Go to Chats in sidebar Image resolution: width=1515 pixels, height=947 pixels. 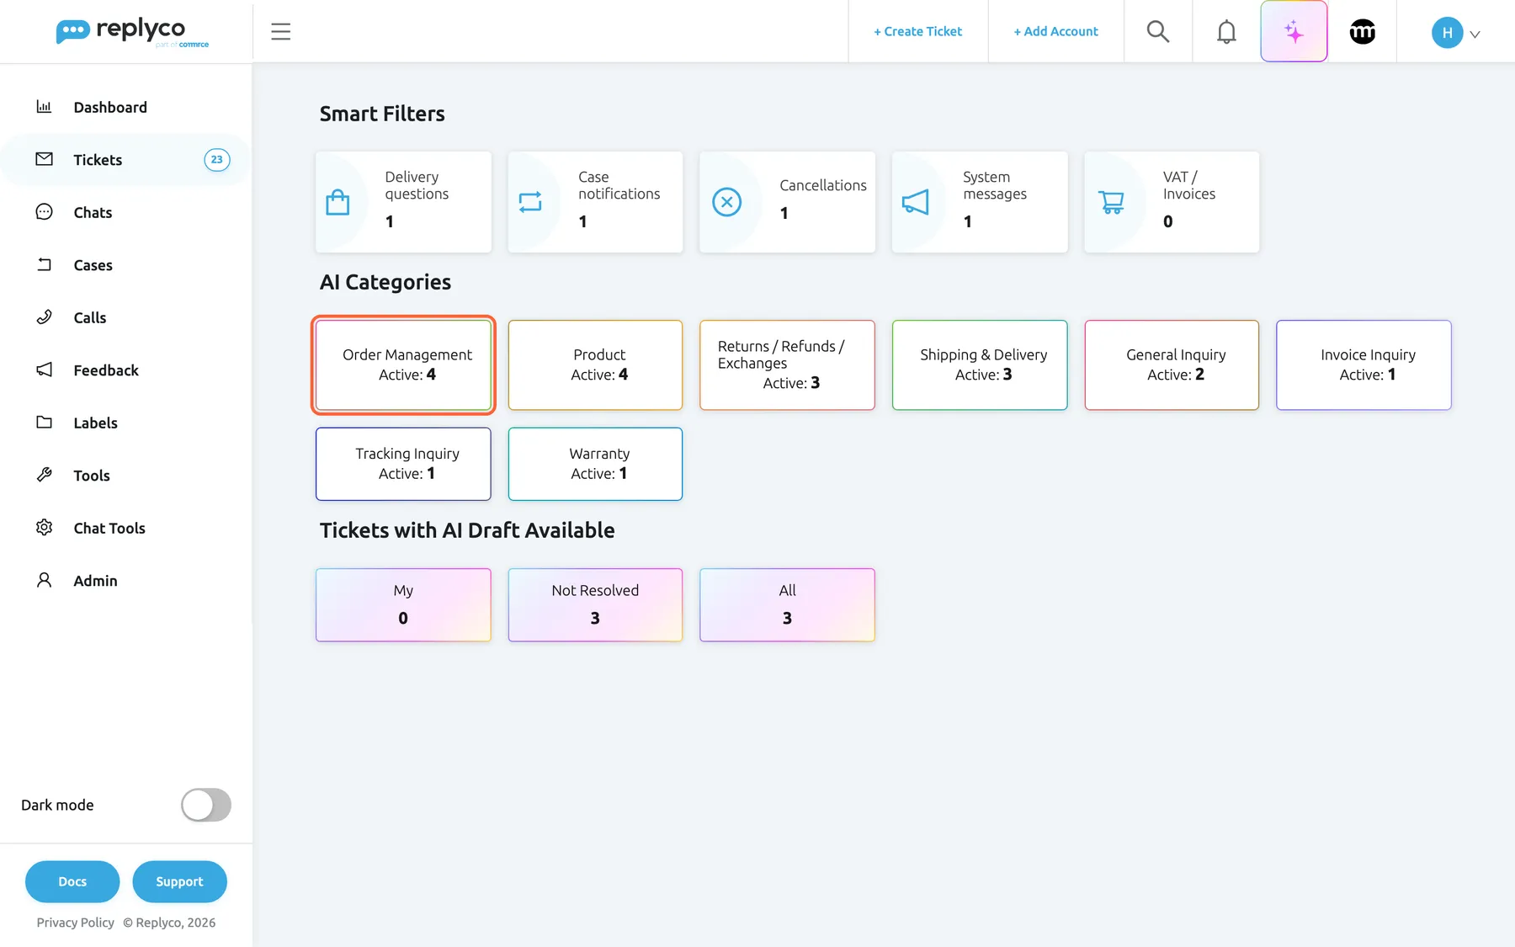point(126,212)
